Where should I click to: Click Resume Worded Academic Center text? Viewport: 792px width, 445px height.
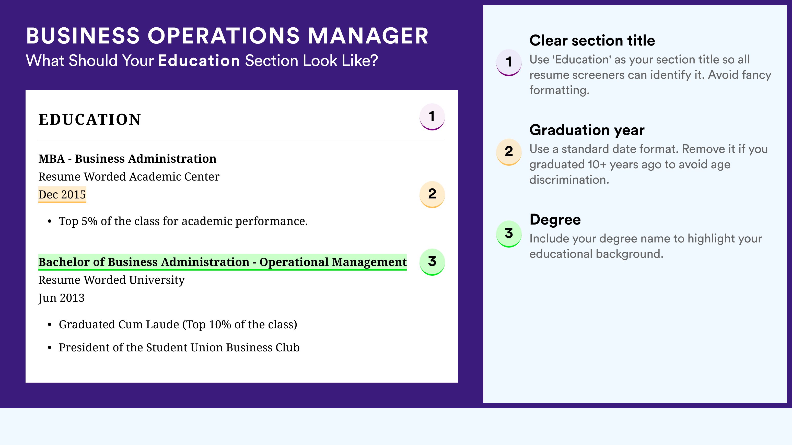tap(129, 177)
